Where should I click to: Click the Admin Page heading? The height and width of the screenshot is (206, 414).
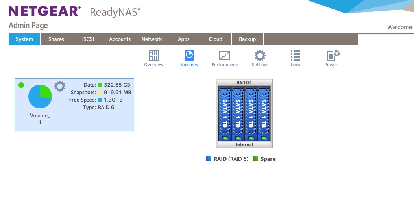point(28,26)
